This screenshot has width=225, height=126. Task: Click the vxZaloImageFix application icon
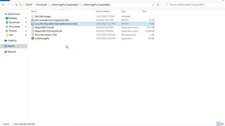[x=33, y=38]
